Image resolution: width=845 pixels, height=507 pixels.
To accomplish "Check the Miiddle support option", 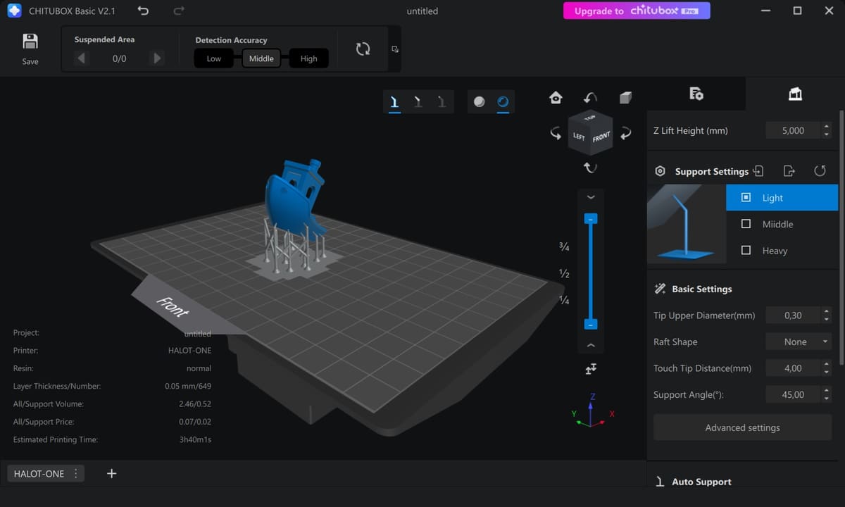I will 746,224.
